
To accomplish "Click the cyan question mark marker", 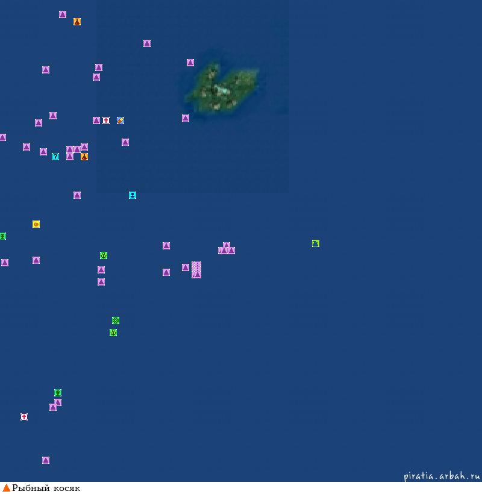I will 55,157.
